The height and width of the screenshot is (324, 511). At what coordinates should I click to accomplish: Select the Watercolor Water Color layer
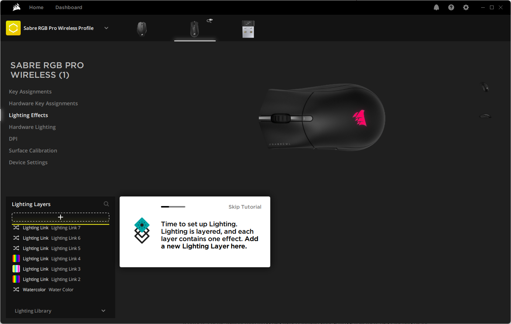pyautogui.click(x=61, y=290)
